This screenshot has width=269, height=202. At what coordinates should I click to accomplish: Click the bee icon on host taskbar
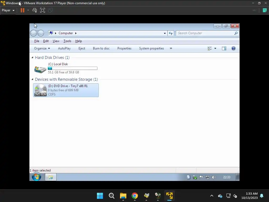(146, 196)
